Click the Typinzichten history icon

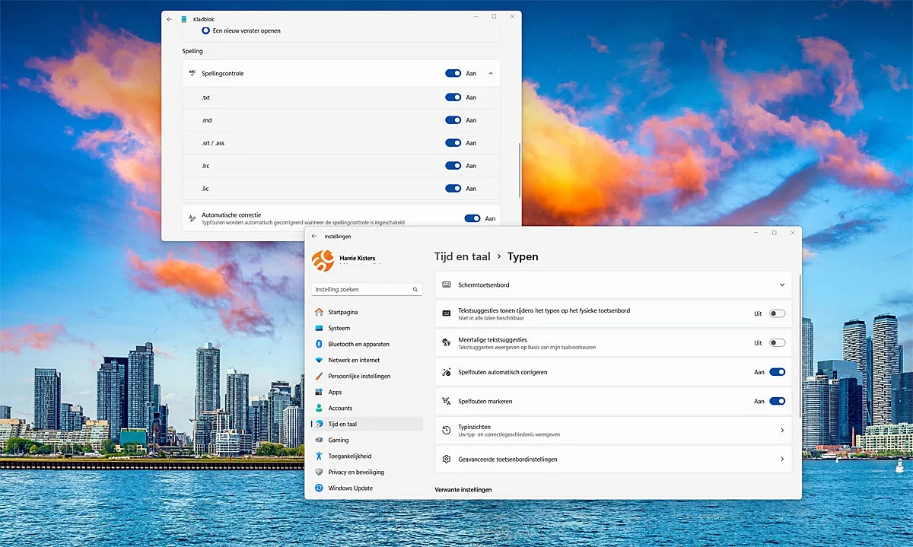coord(447,431)
